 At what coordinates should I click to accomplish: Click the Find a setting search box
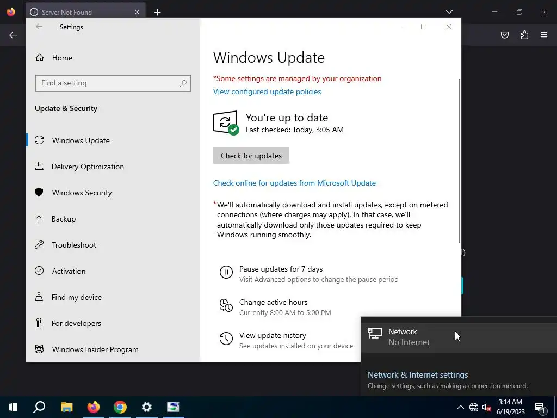click(113, 83)
